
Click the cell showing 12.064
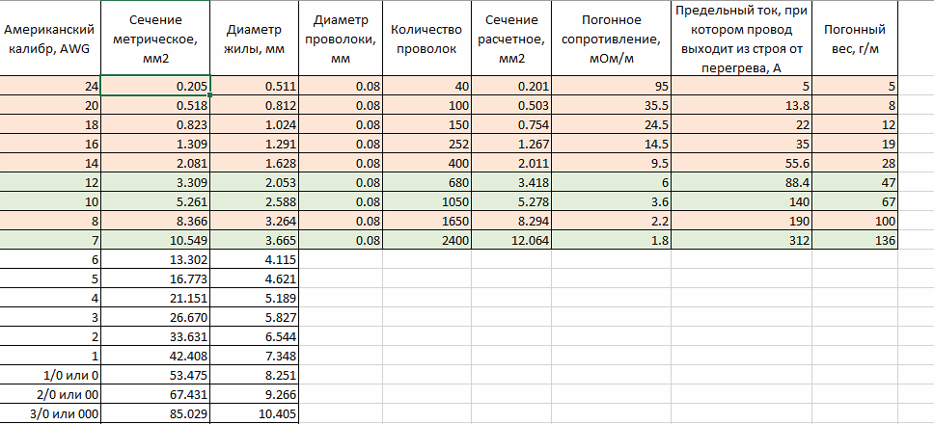[511, 240]
